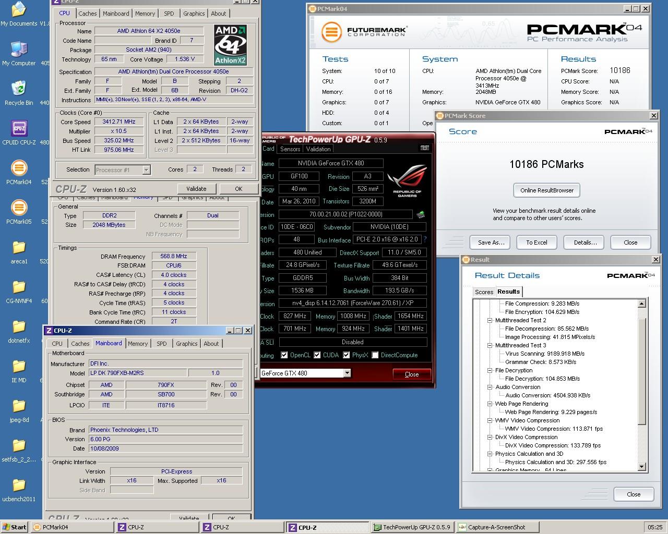Open My Documents desktop icon
Screen dimensions: 668x534
(19, 14)
